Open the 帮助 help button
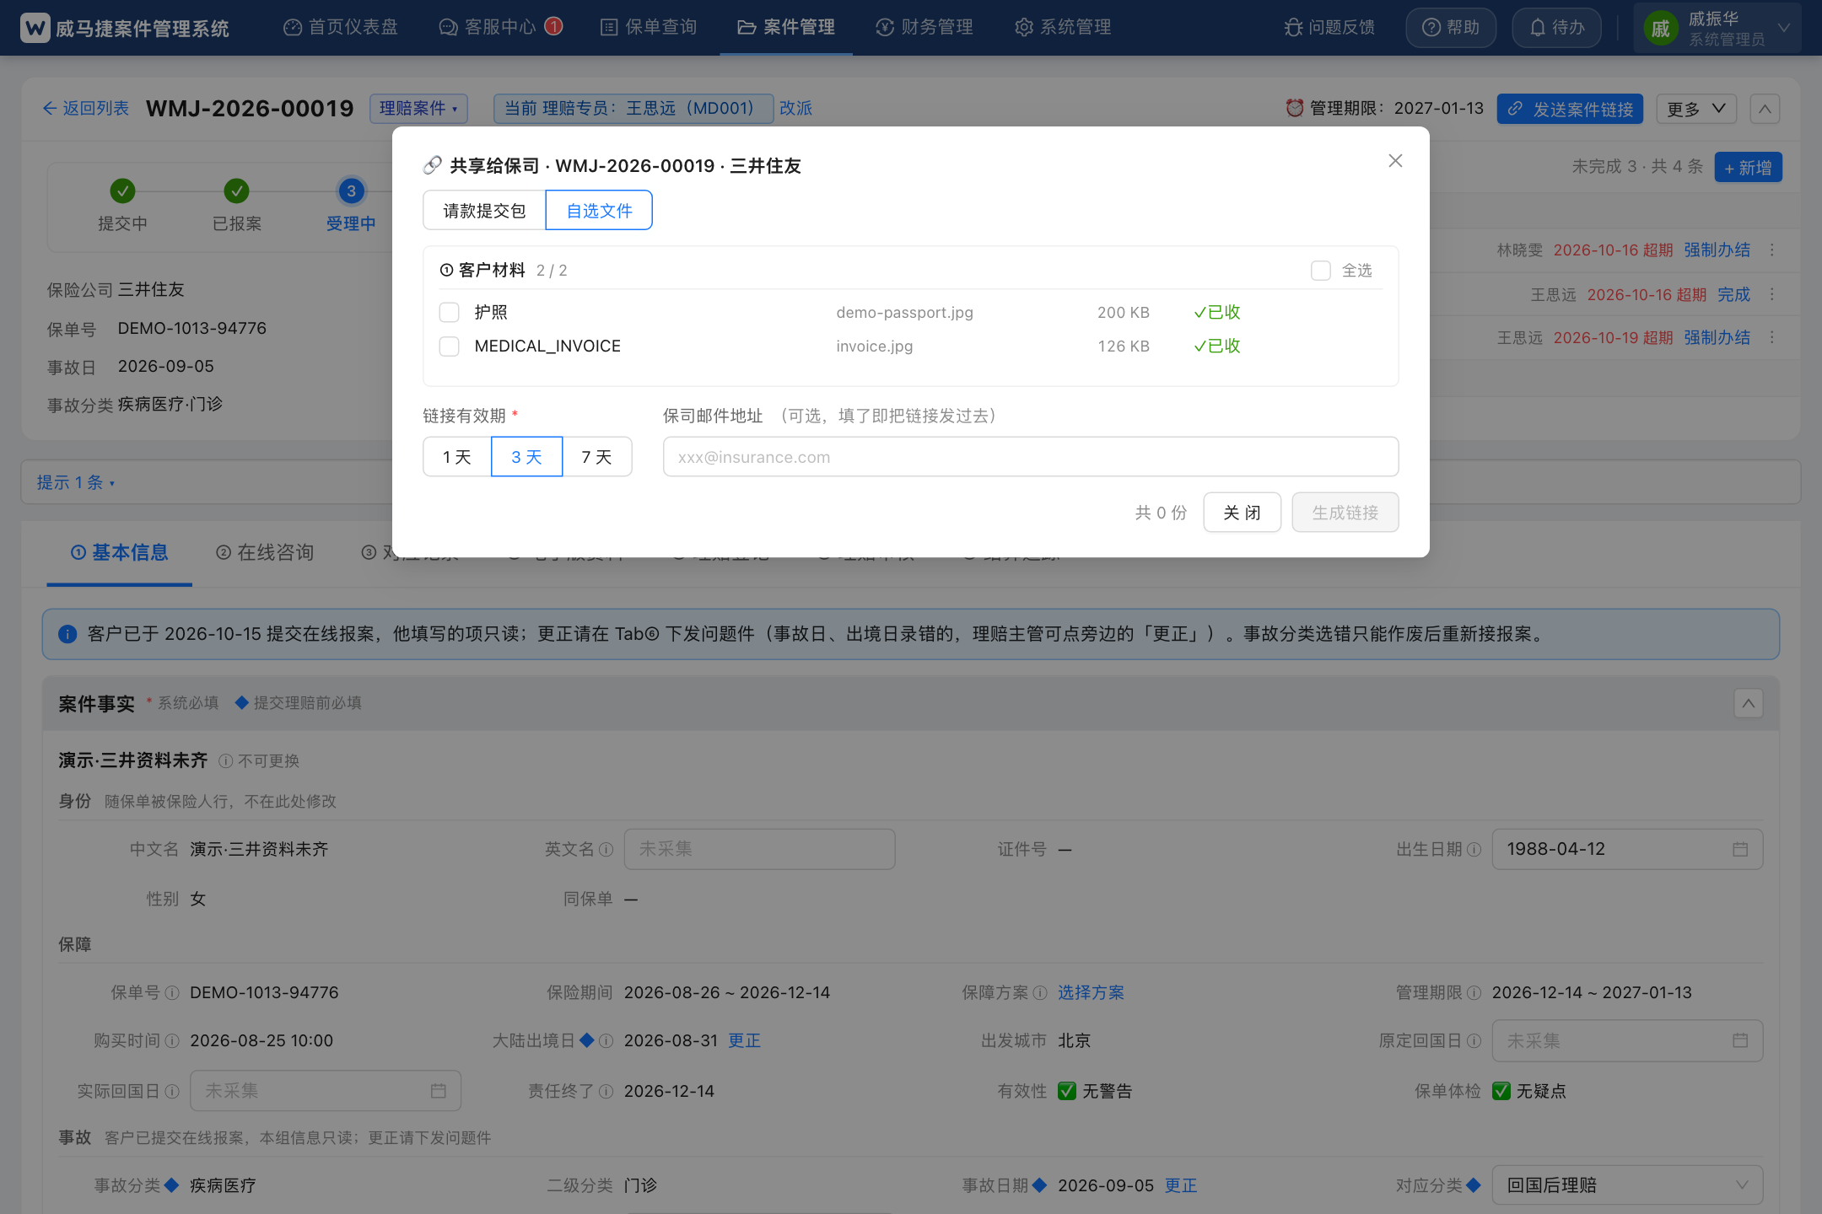The height and width of the screenshot is (1214, 1822). coord(1451,28)
